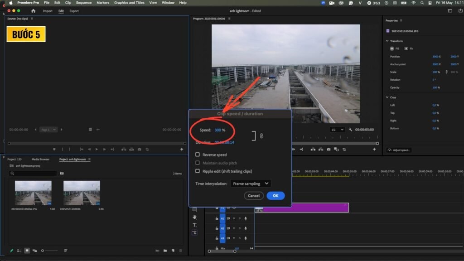This screenshot has height=261, width=464.
Task: Open Program monitor 1/2 resolution dropdown
Action: tap(337, 130)
